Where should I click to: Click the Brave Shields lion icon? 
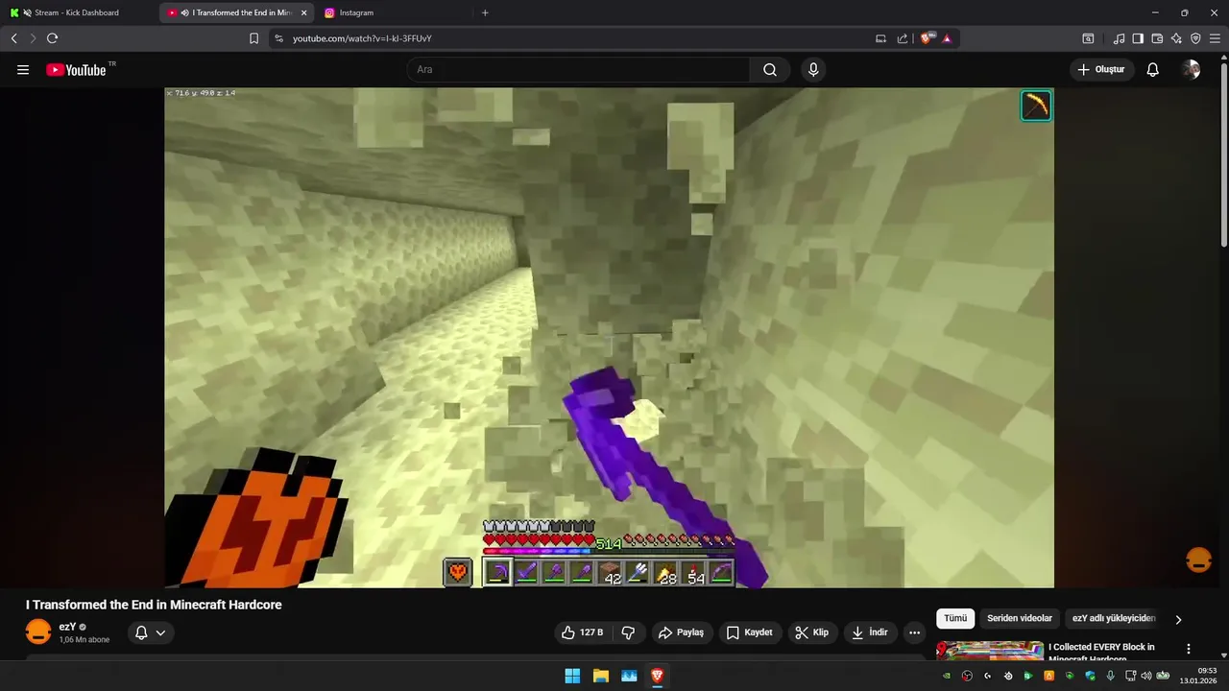[x=927, y=38]
